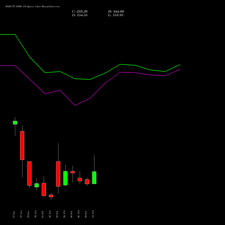Click the red candlestick for 29 Jan

point(29,173)
